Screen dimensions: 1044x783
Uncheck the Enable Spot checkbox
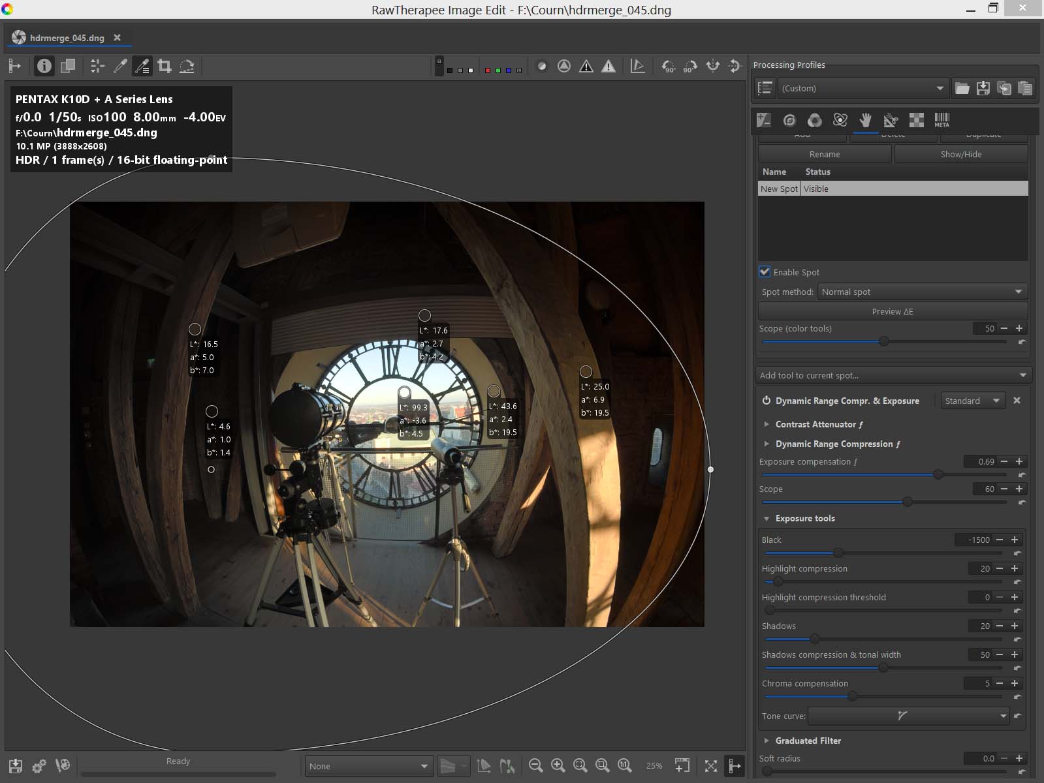[765, 272]
